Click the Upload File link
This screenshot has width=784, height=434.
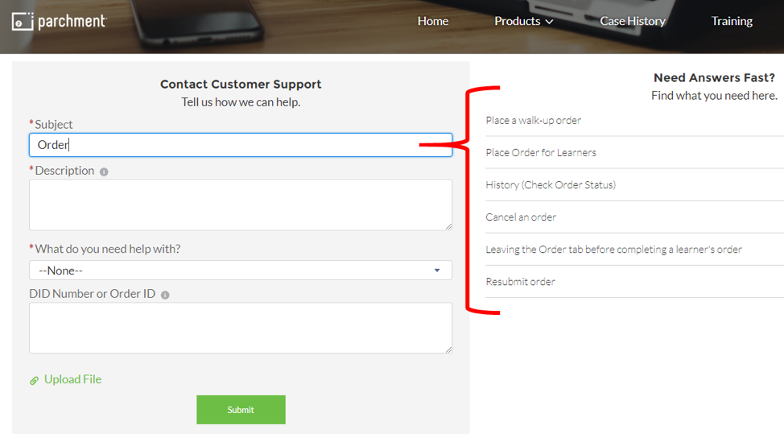(72, 379)
